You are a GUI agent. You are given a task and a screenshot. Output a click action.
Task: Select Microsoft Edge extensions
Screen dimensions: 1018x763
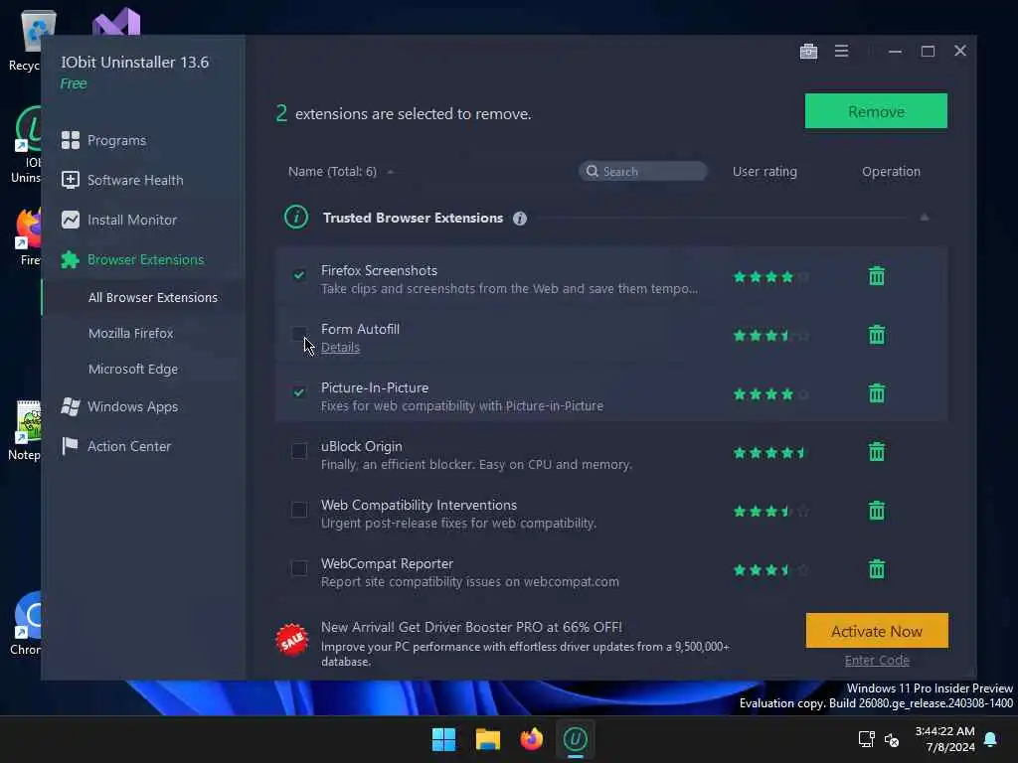[133, 369]
